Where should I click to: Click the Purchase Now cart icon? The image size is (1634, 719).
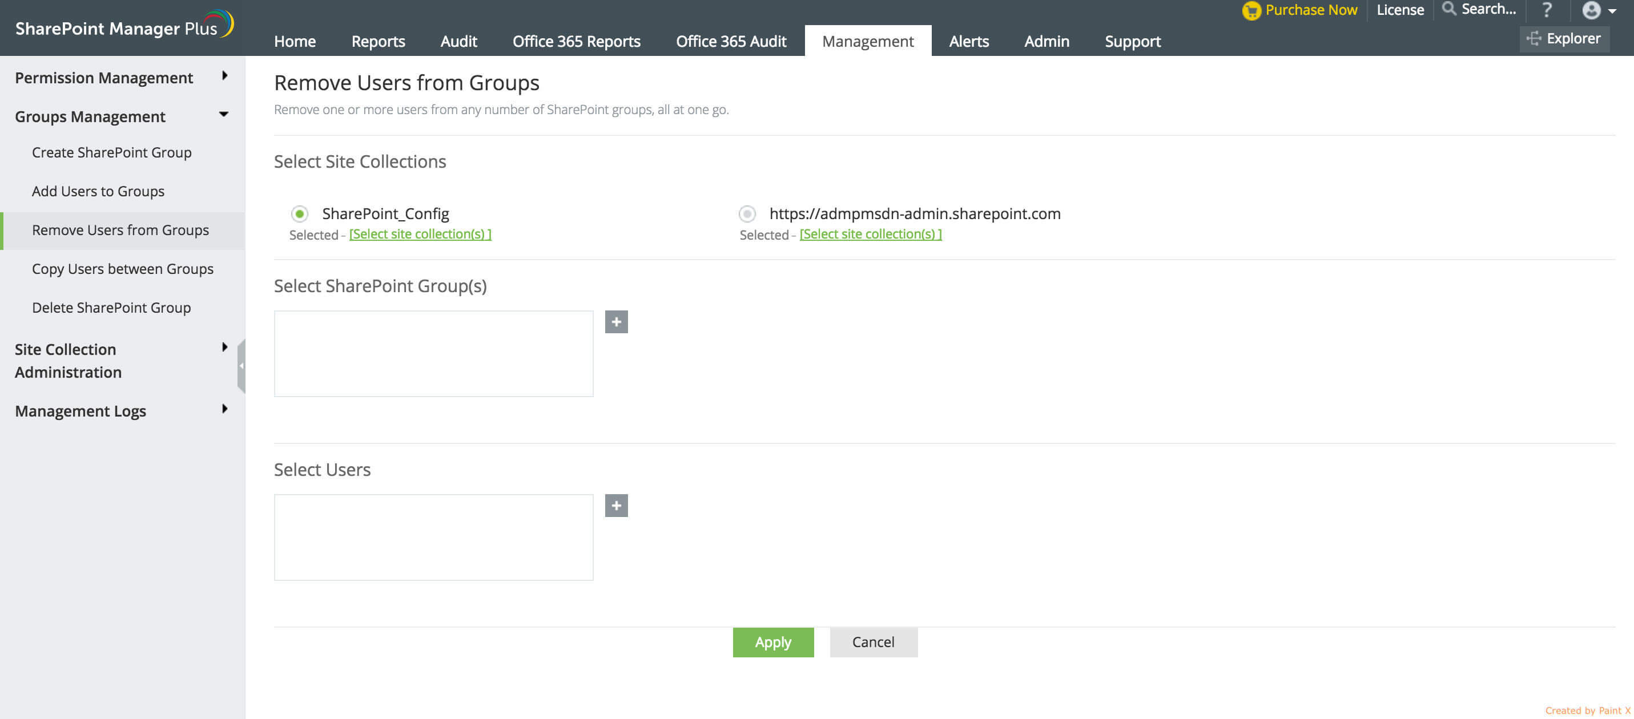click(x=1251, y=11)
